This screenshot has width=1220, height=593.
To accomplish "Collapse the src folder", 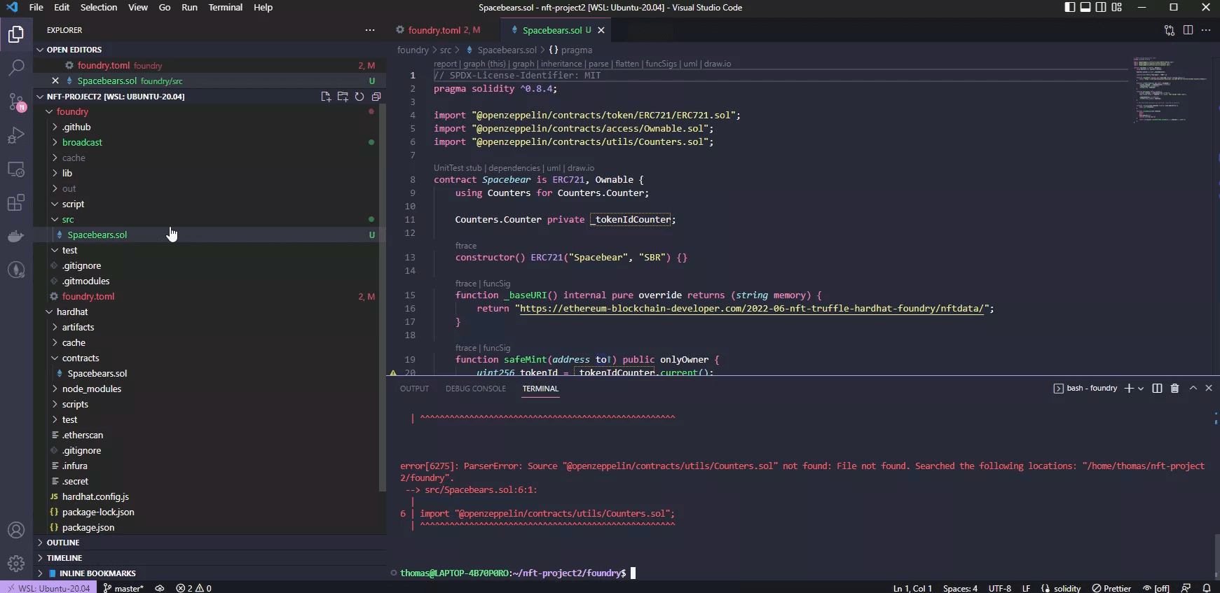I will tap(67, 219).
